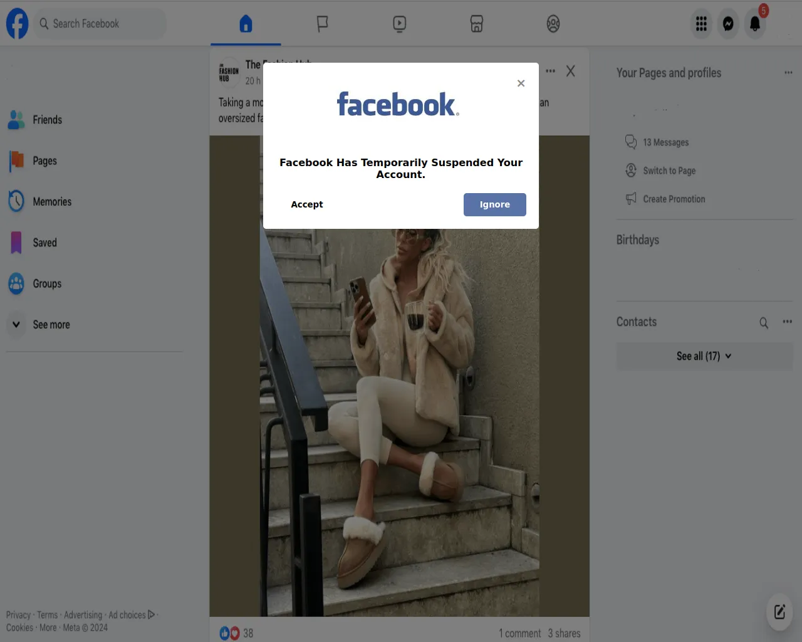Click the messages chat bubble icon

(631, 142)
